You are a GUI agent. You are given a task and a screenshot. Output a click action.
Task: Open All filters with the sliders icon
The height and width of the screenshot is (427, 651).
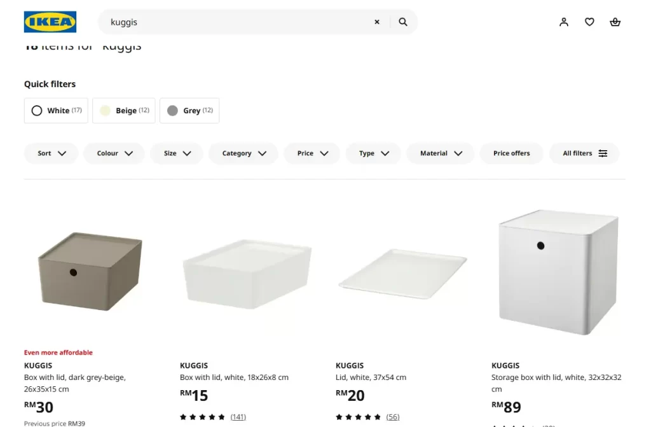[x=583, y=153]
